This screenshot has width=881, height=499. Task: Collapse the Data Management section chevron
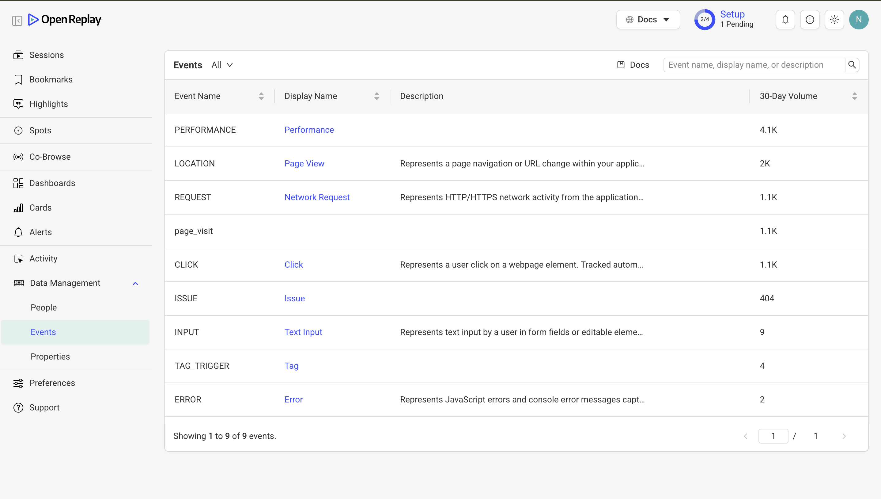click(135, 284)
